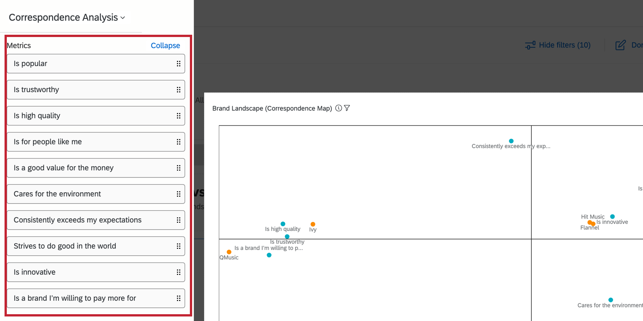Viewport: 643px width, 321px height.
Task: Click drag handle on Cares for the environment
Action: click(179, 194)
